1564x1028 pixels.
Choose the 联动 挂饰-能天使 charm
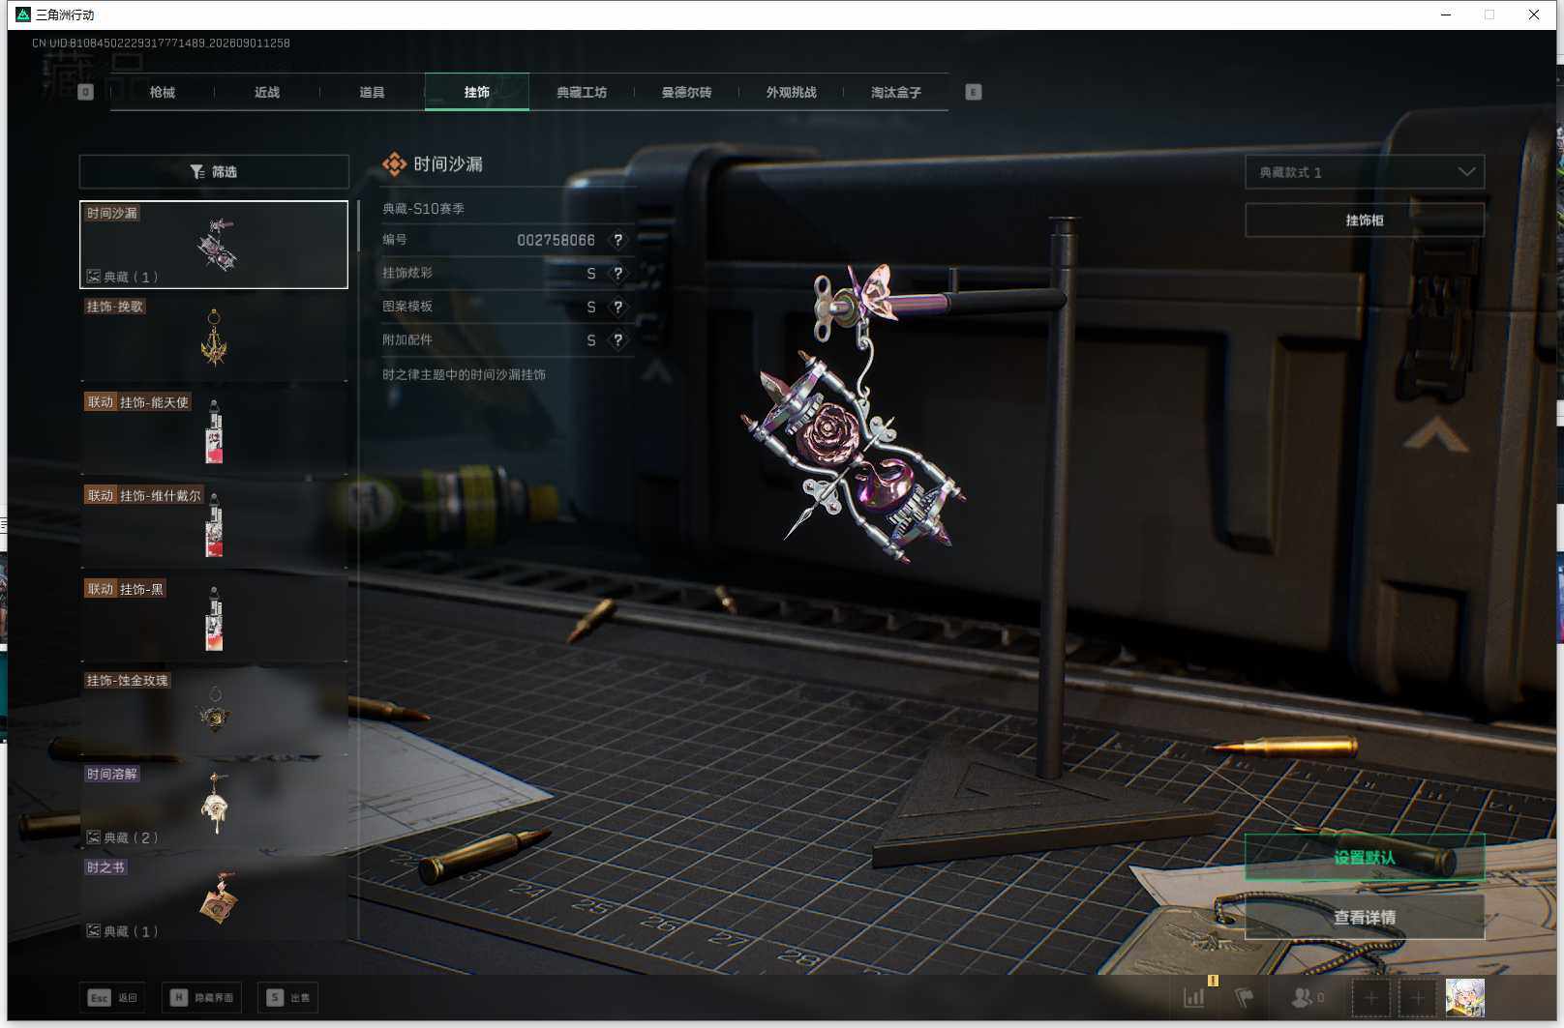point(214,432)
